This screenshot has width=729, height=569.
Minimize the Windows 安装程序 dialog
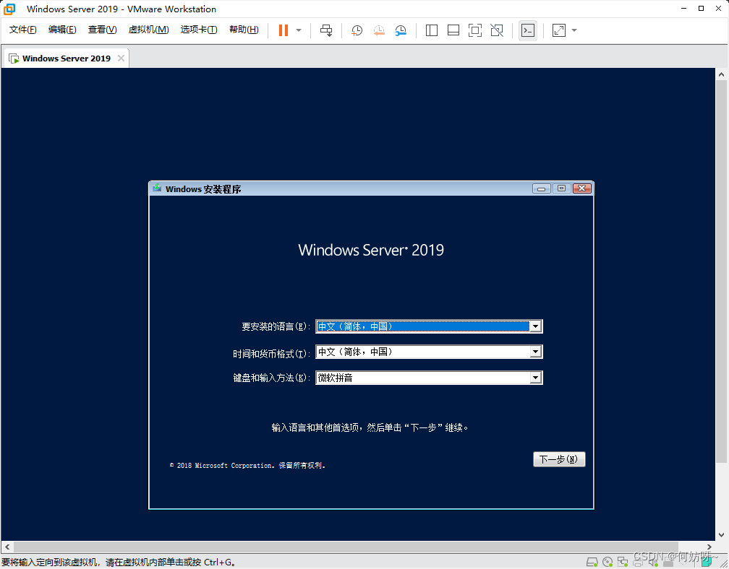[541, 188]
